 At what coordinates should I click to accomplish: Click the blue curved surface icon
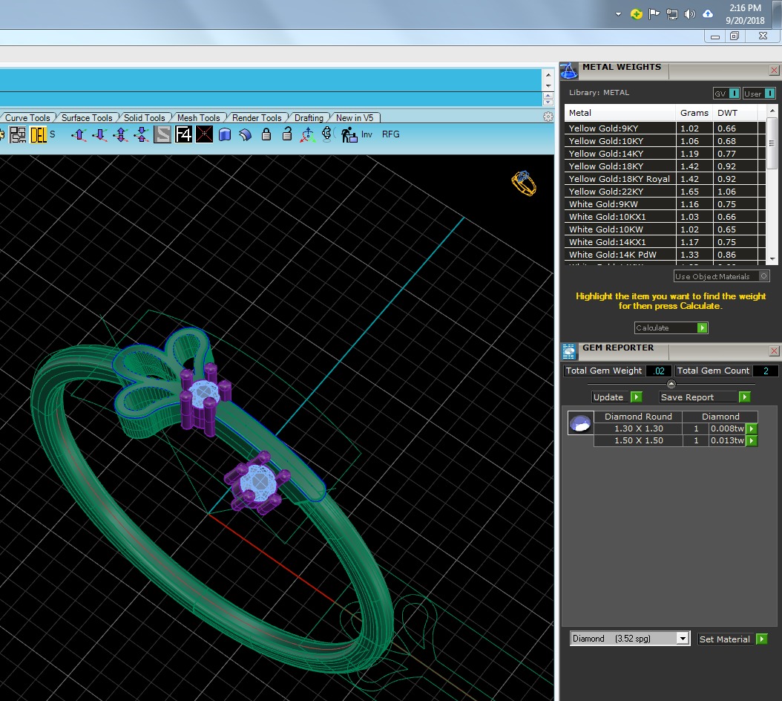(x=246, y=134)
